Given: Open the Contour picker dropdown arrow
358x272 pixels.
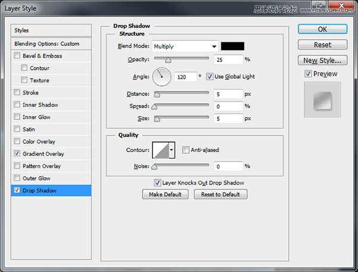Looking at the screenshot, I should point(172,150).
